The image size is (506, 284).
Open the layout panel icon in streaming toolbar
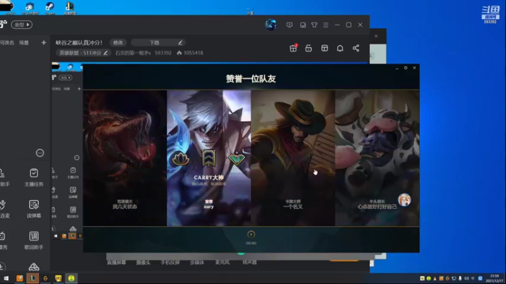coord(324,49)
